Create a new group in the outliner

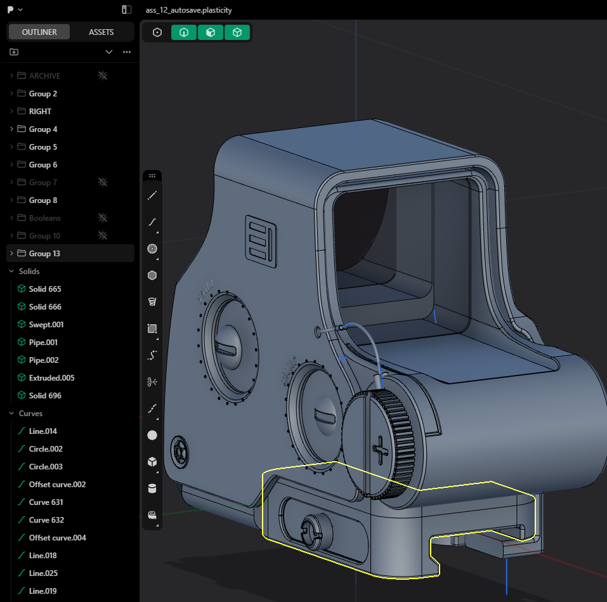coord(14,52)
